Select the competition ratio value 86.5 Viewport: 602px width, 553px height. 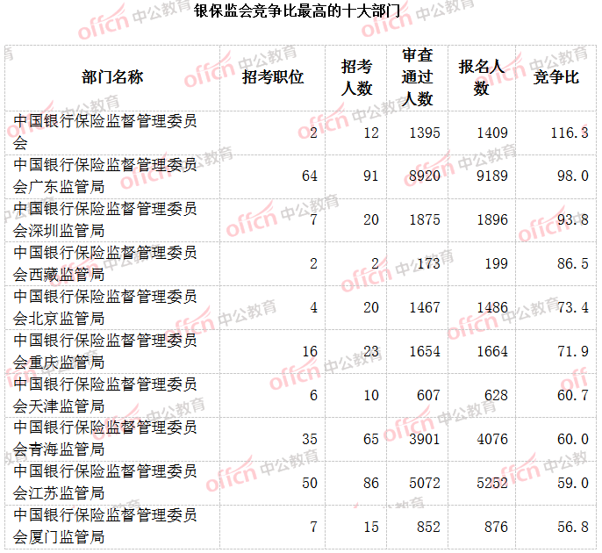pos(573,263)
